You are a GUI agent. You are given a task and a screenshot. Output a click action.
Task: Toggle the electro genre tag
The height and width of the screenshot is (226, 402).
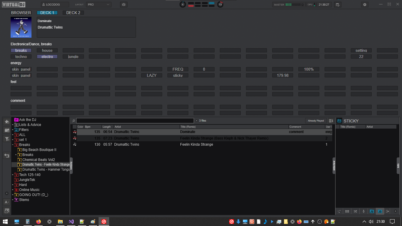[x=47, y=56]
